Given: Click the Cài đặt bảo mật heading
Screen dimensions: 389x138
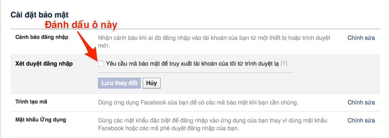Looking at the screenshot, I should (39, 14).
